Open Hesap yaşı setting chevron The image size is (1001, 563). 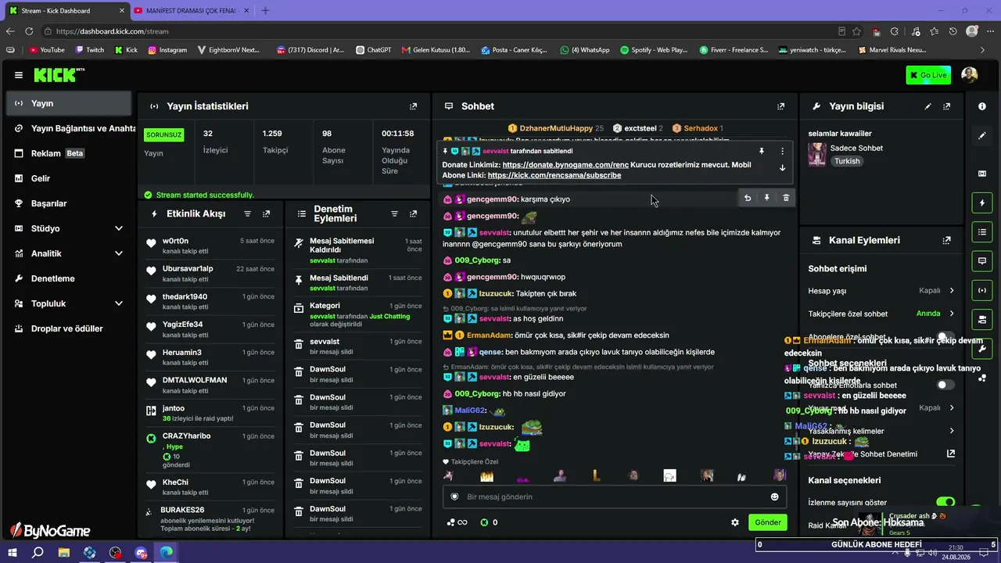click(952, 291)
